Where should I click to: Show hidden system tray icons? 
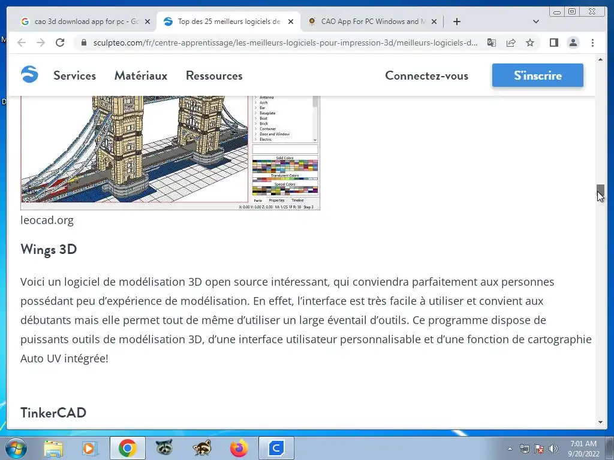(510, 449)
